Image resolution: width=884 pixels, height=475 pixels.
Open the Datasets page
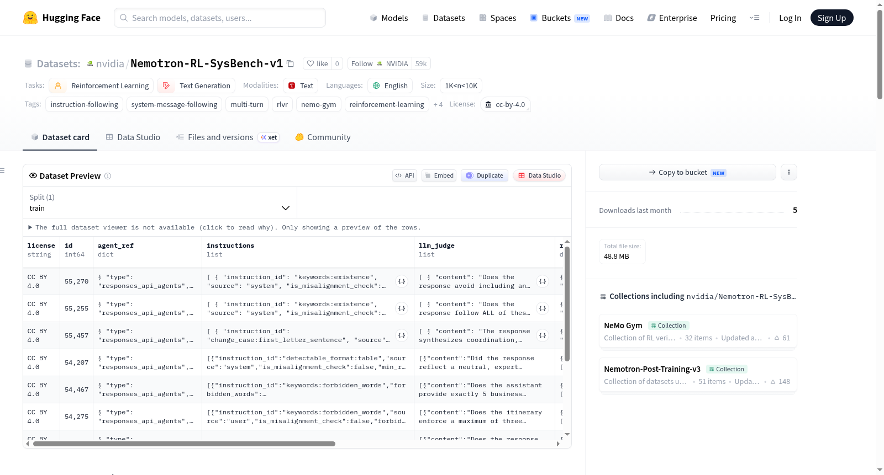[443, 18]
